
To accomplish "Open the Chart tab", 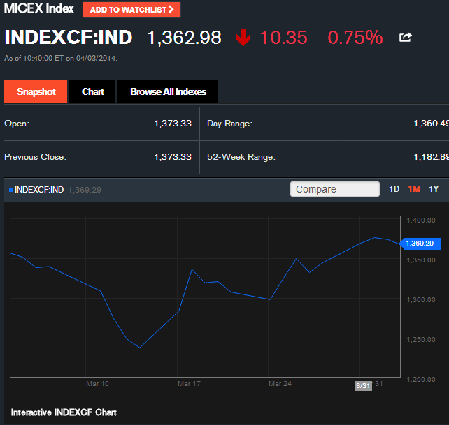I will pos(93,92).
